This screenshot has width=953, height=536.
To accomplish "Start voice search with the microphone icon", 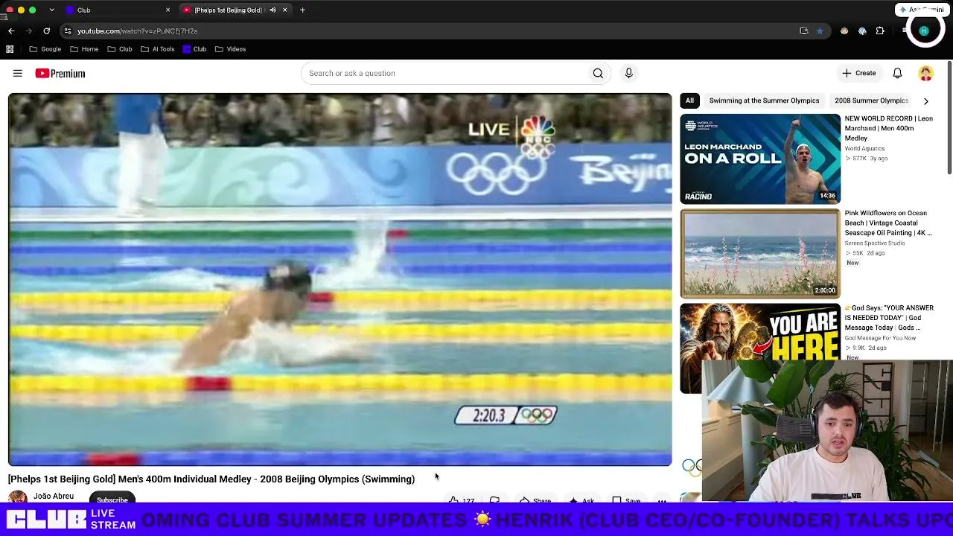I will (628, 73).
